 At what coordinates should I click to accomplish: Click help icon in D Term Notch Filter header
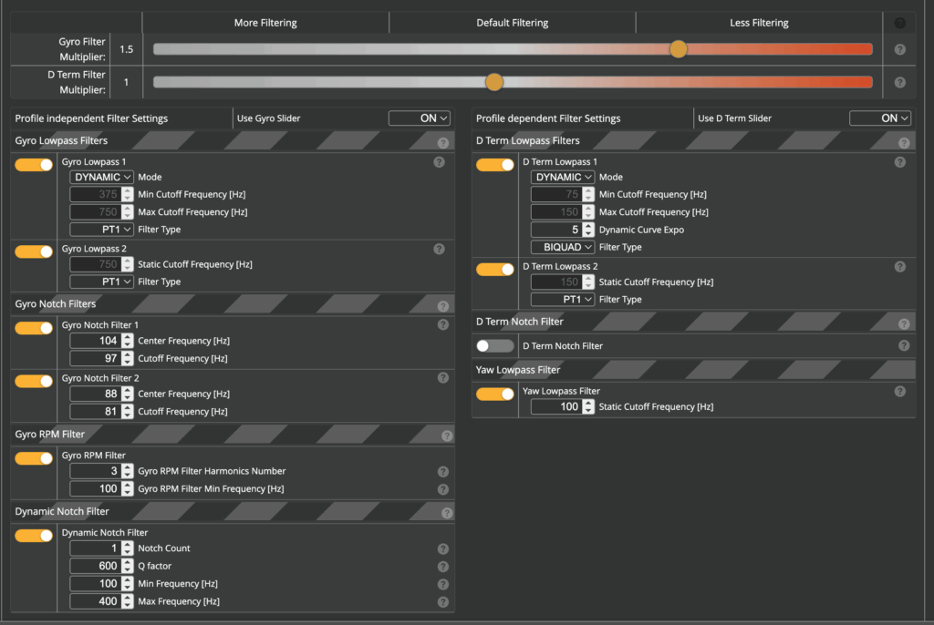tap(904, 323)
